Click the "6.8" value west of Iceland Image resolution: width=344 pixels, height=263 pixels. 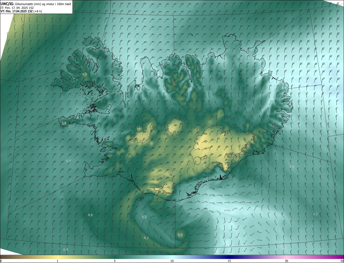coord(69,161)
